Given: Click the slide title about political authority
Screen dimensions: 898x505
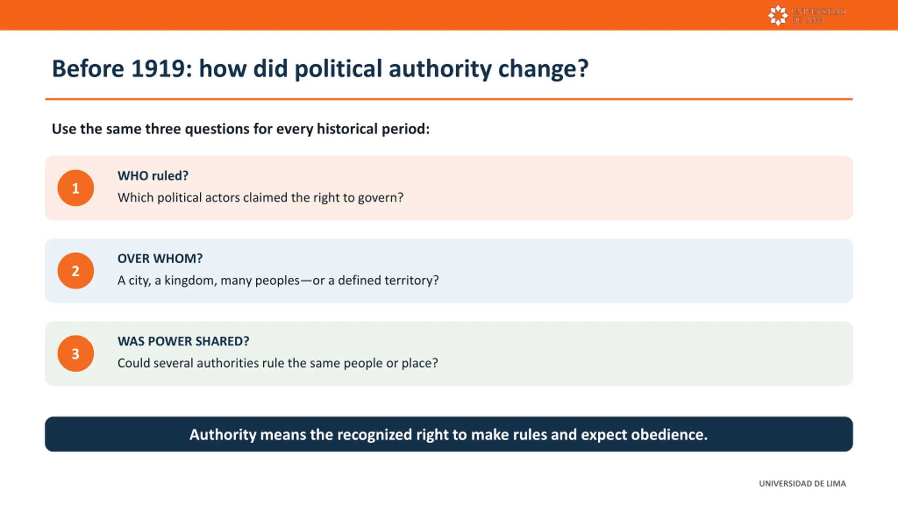Looking at the screenshot, I should pyautogui.click(x=320, y=69).
